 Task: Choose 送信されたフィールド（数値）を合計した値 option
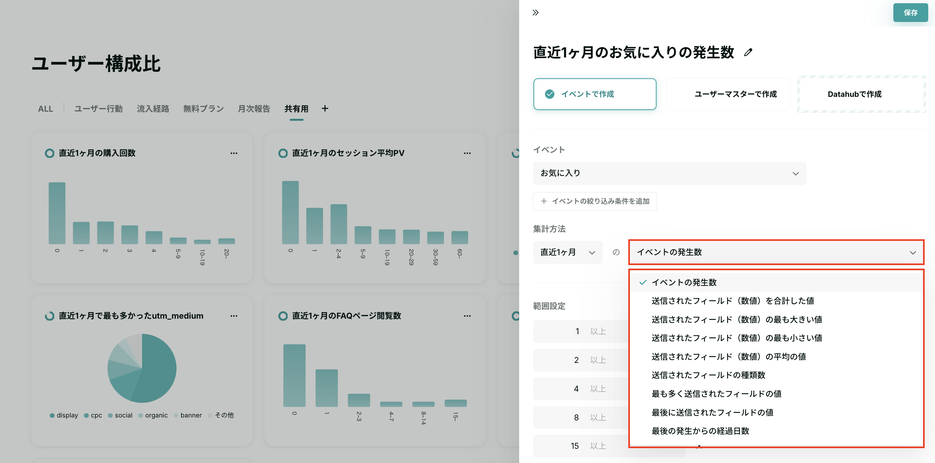[776, 301]
